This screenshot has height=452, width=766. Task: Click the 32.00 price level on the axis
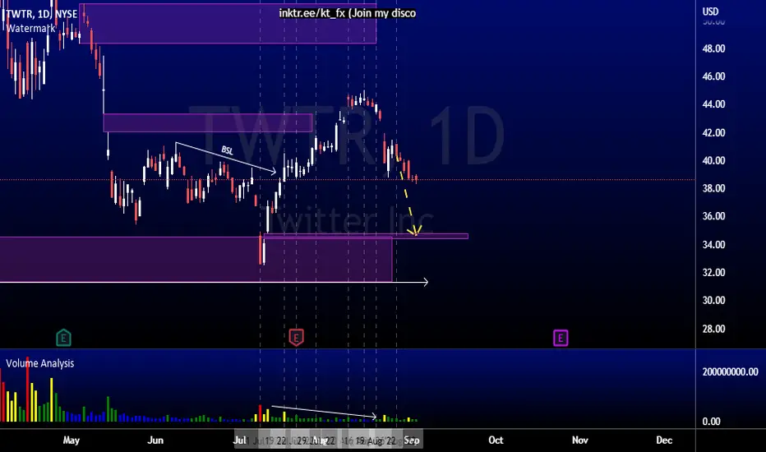[x=713, y=272]
